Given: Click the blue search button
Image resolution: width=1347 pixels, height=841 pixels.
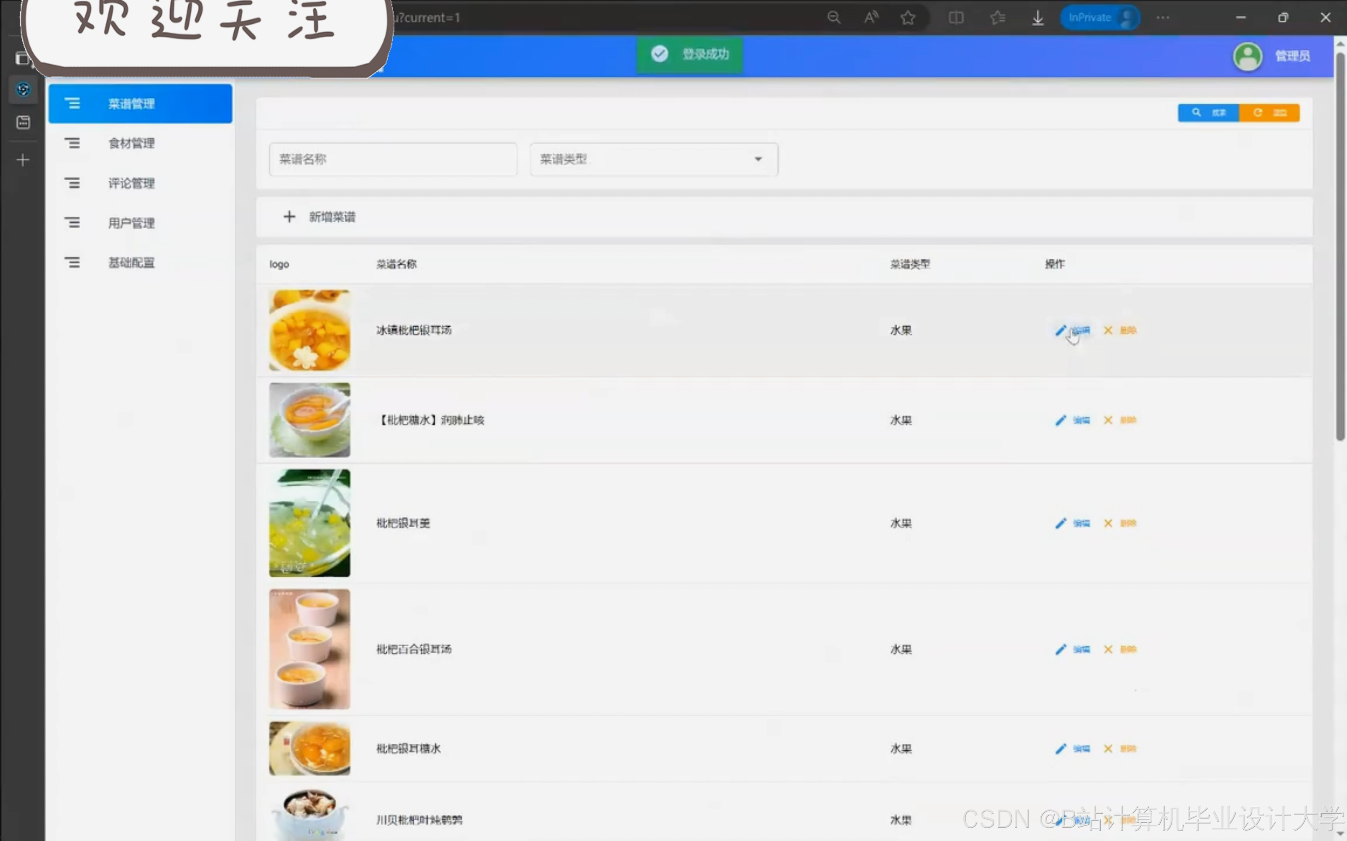Looking at the screenshot, I should [x=1208, y=113].
